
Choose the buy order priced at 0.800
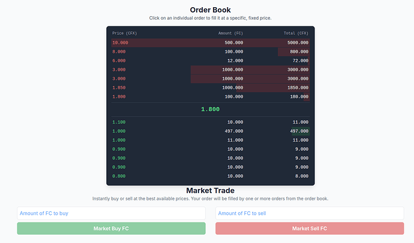(x=210, y=176)
